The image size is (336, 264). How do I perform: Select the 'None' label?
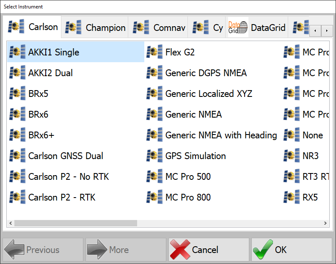(x=313, y=135)
